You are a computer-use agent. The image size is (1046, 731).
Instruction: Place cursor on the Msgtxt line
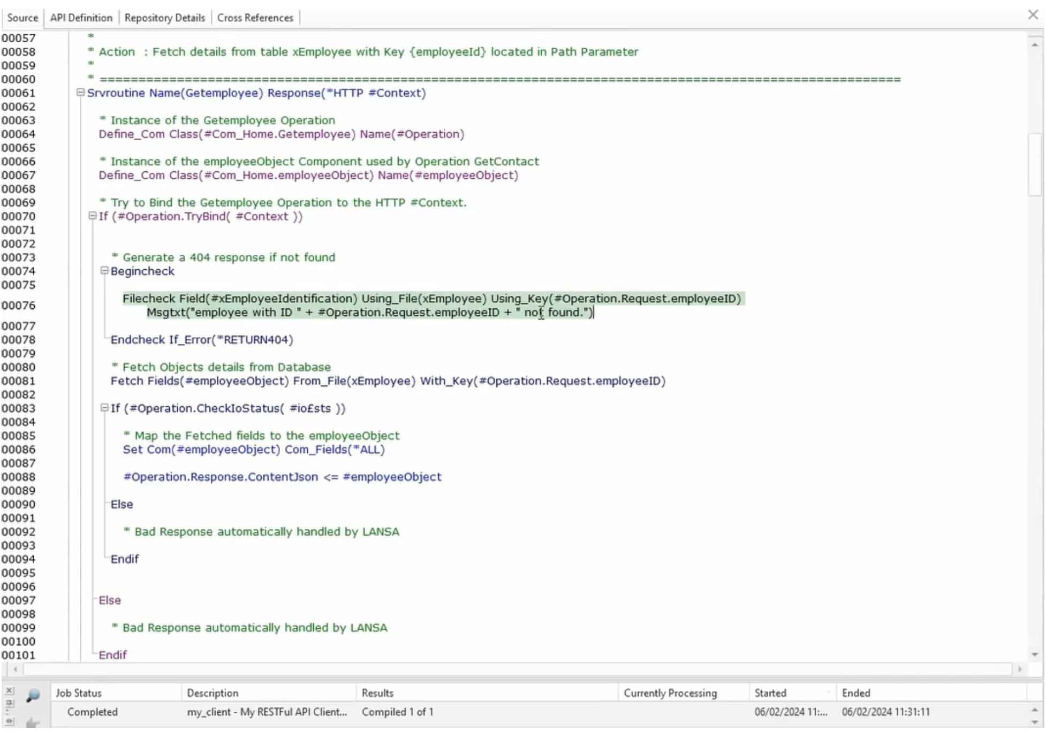click(369, 313)
